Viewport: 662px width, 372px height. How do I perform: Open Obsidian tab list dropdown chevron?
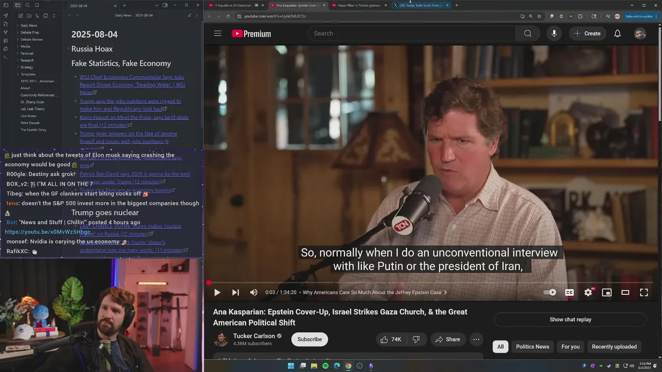[157, 5]
